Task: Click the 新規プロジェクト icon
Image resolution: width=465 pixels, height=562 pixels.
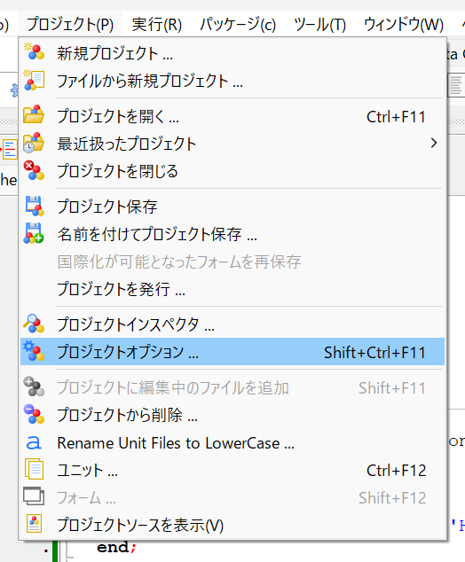Action: 34,51
